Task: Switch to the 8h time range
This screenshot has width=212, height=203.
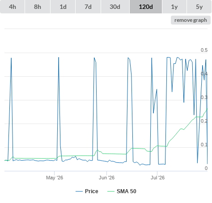Action: pyautogui.click(x=38, y=7)
